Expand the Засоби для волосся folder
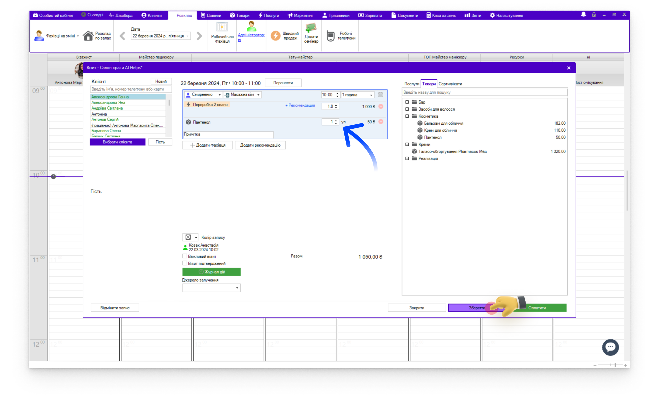The width and height of the screenshot is (645, 403). pyautogui.click(x=407, y=109)
